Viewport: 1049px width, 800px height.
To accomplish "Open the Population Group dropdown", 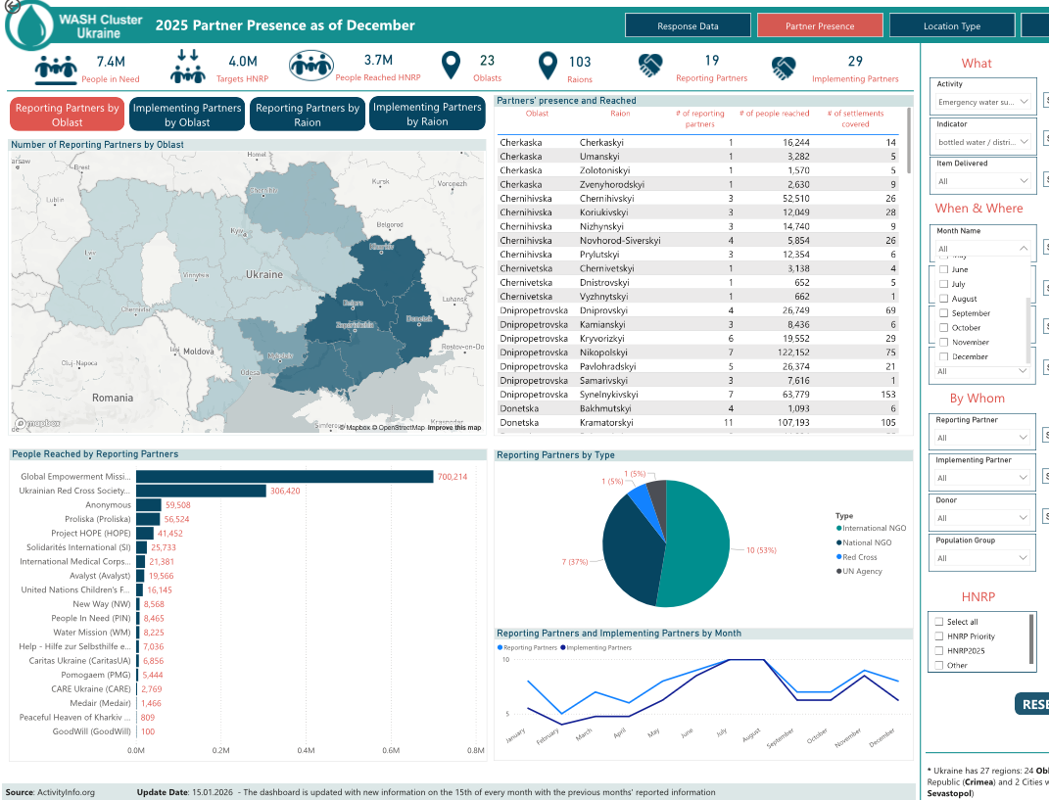I will tap(982, 558).
